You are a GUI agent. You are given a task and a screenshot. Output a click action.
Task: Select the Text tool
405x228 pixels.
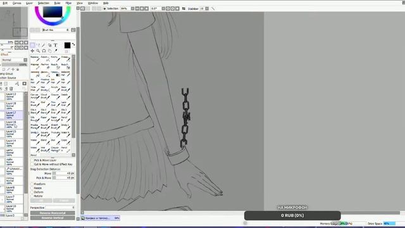point(55,45)
